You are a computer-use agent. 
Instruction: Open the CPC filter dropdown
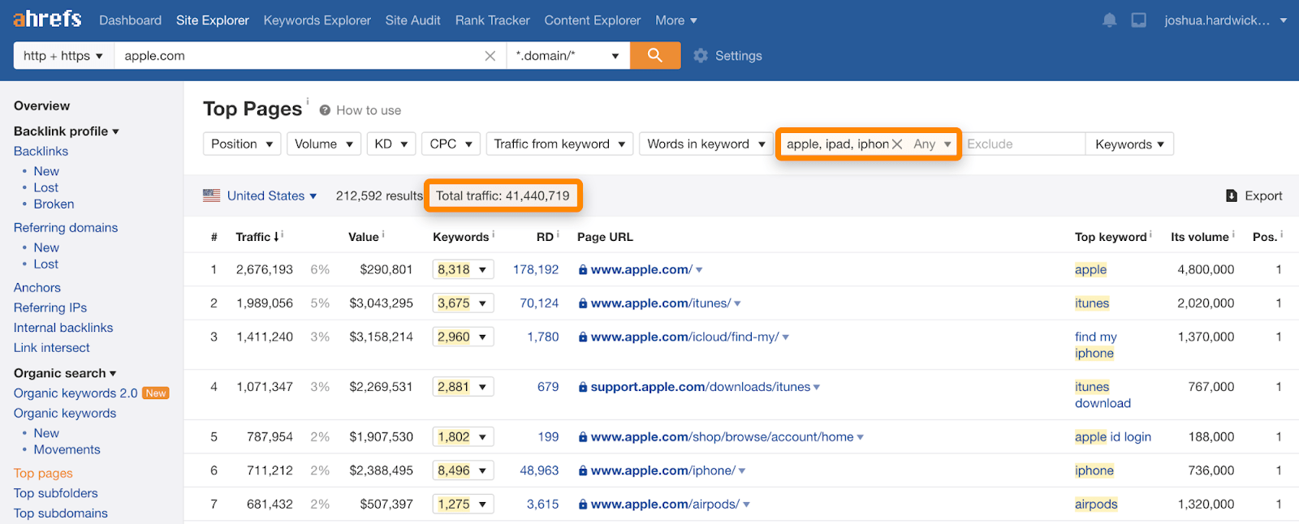(451, 144)
